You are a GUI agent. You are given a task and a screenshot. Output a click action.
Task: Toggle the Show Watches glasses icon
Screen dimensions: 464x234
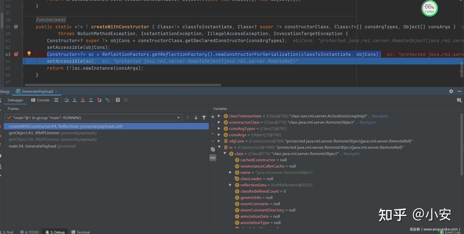[x=213, y=158]
